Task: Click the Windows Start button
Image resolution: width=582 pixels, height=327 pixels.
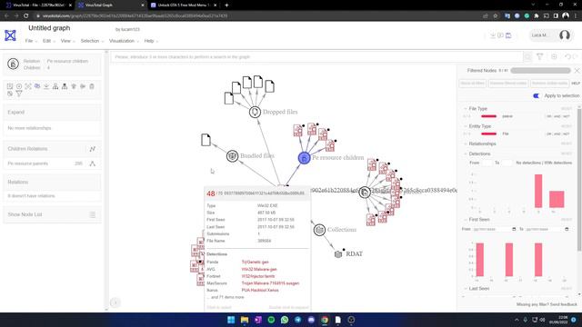Action: coord(231,320)
